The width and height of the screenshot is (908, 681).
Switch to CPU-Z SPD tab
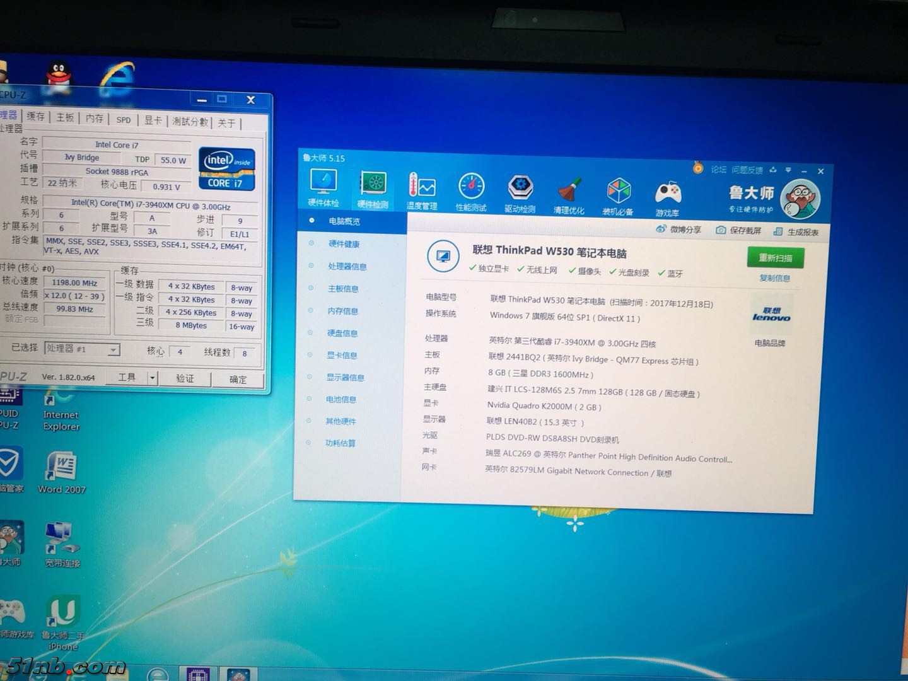[x=124, y=119]
